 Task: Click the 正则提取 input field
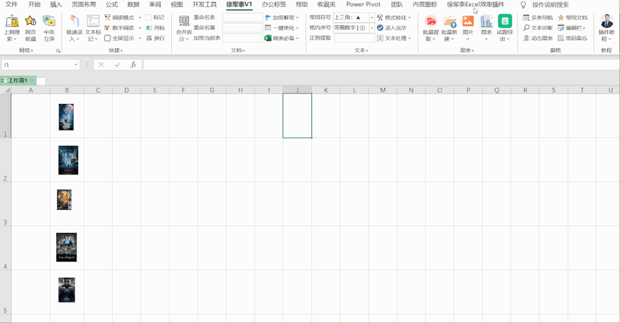pos(355,38)
